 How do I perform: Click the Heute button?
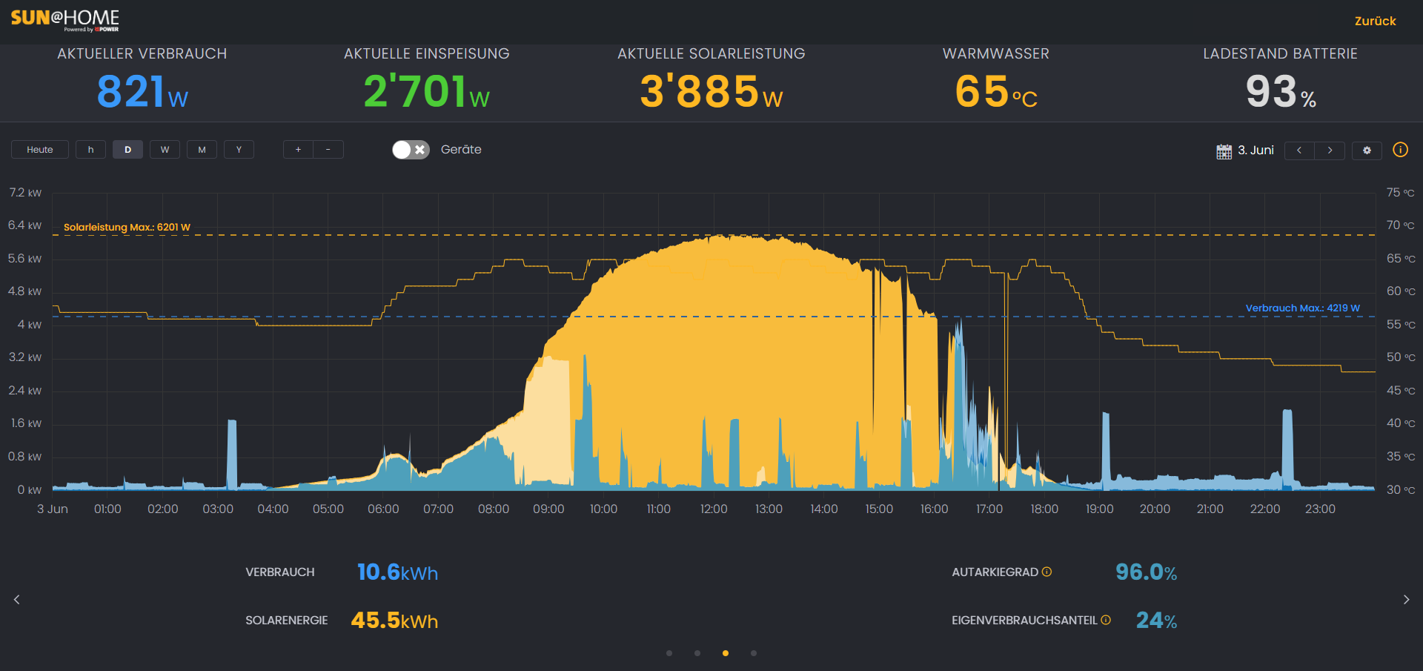(x=40, y=150)
